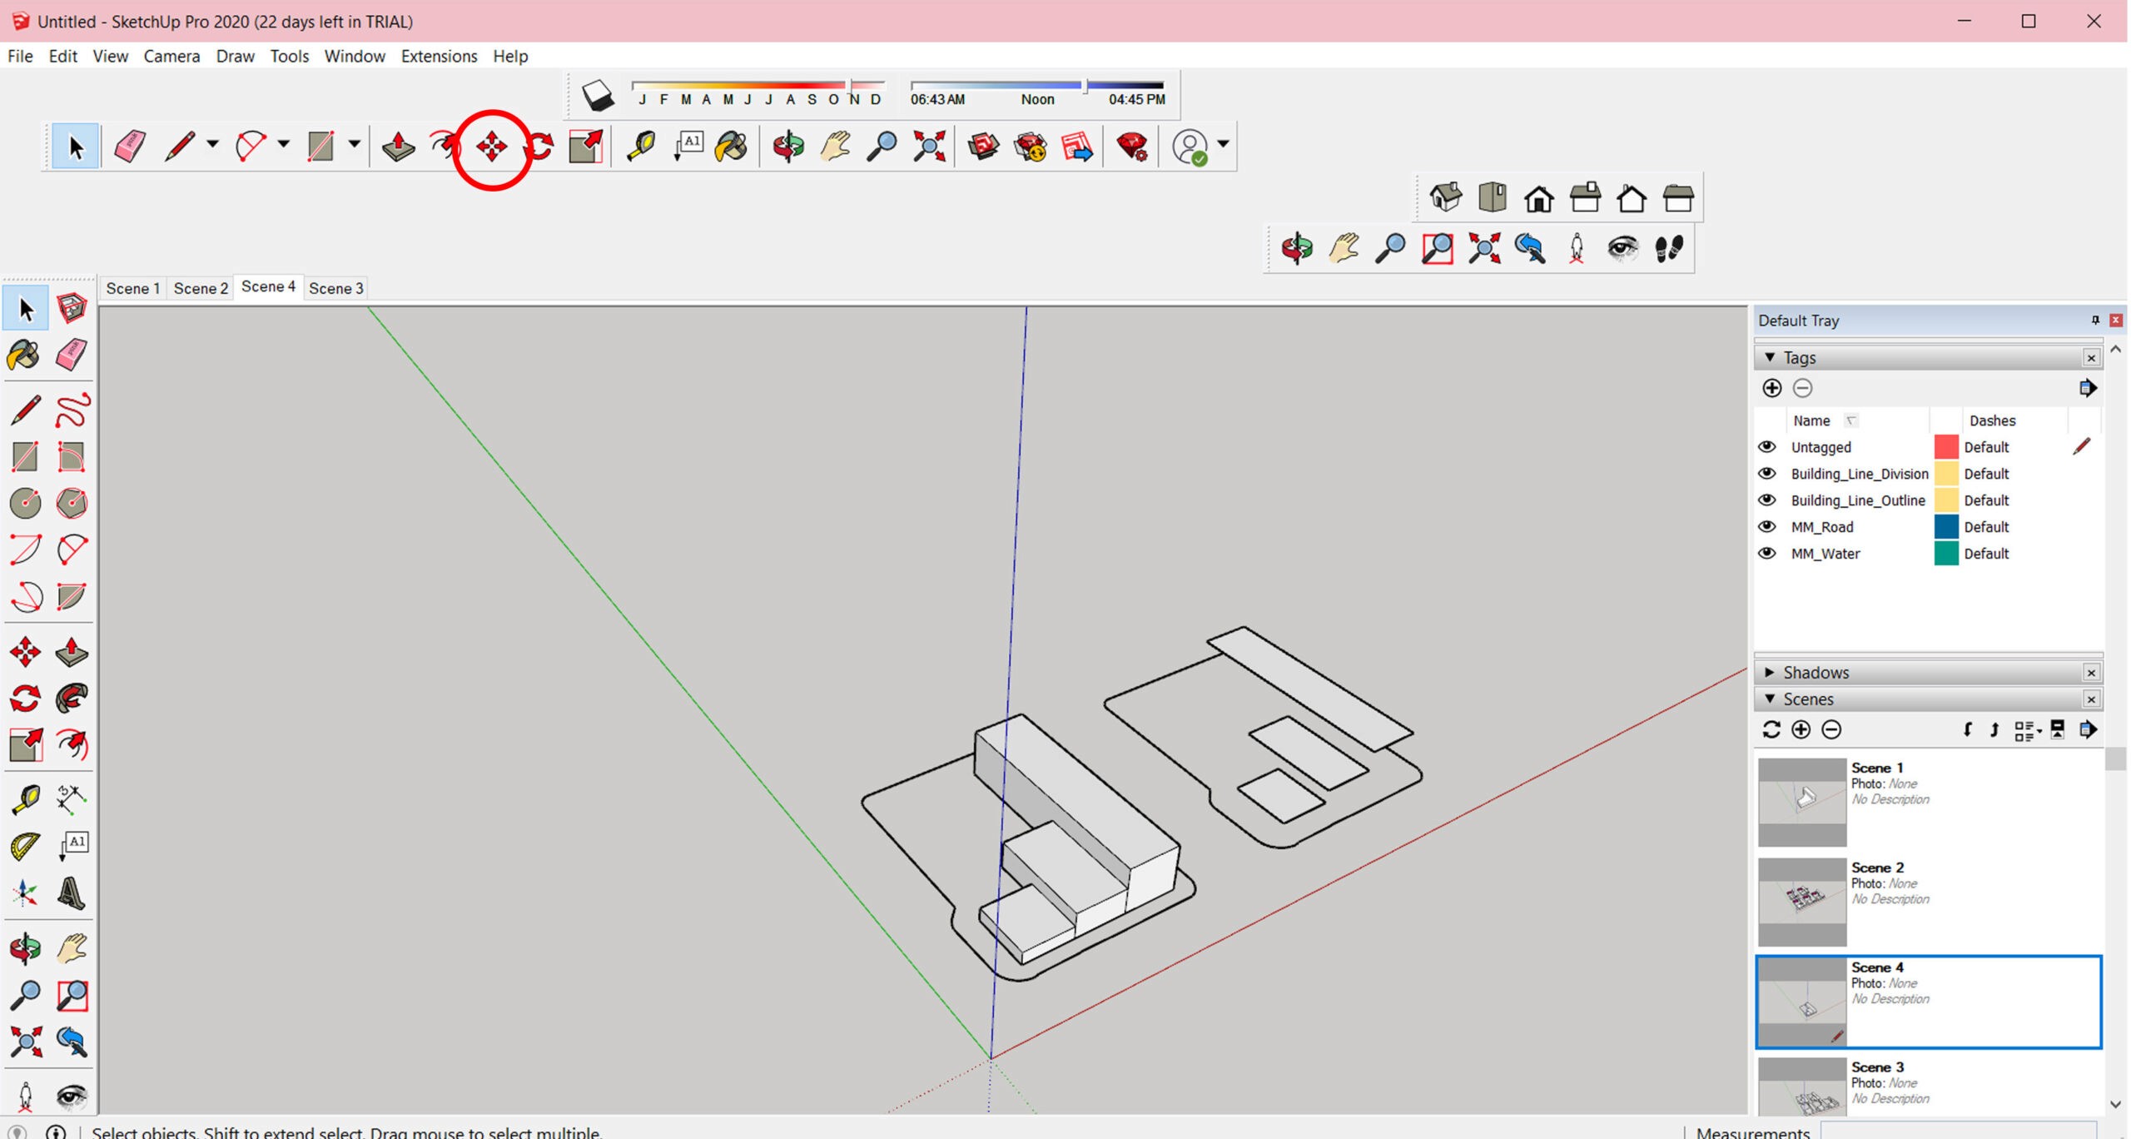This screenshot has width=2131, height=1139.
Task: Select the Protractor tool in left toolbar
Action: [25, 847]
